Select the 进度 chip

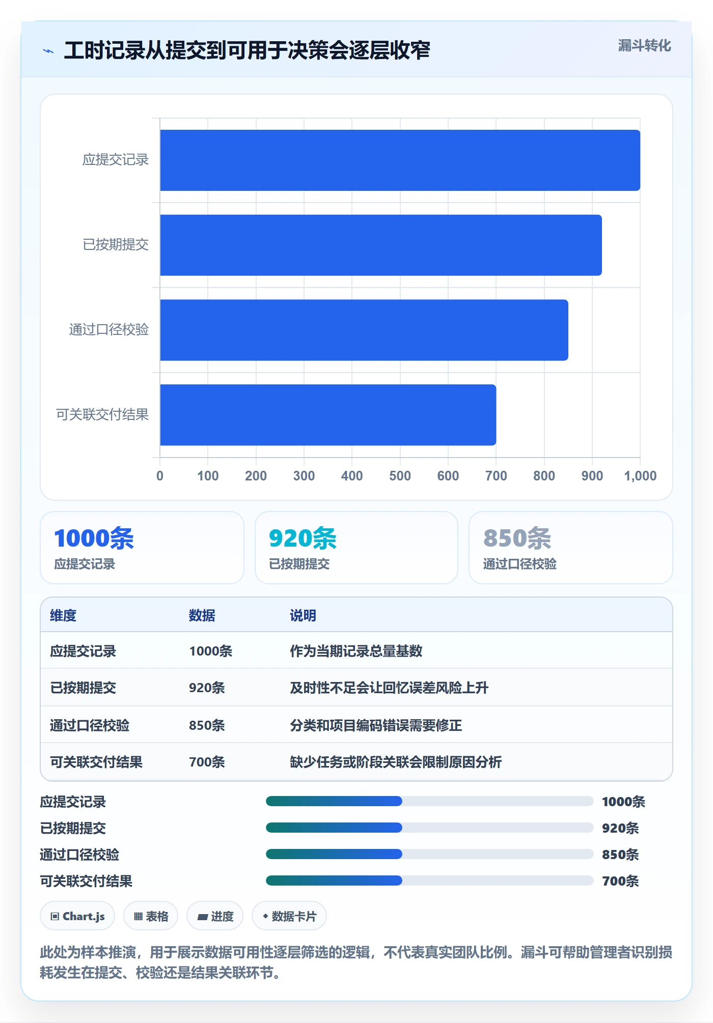pos(215,916)
